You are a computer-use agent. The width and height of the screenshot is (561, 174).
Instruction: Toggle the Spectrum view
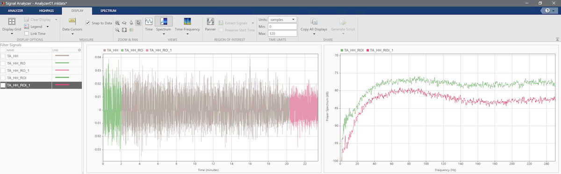[164, 24]
